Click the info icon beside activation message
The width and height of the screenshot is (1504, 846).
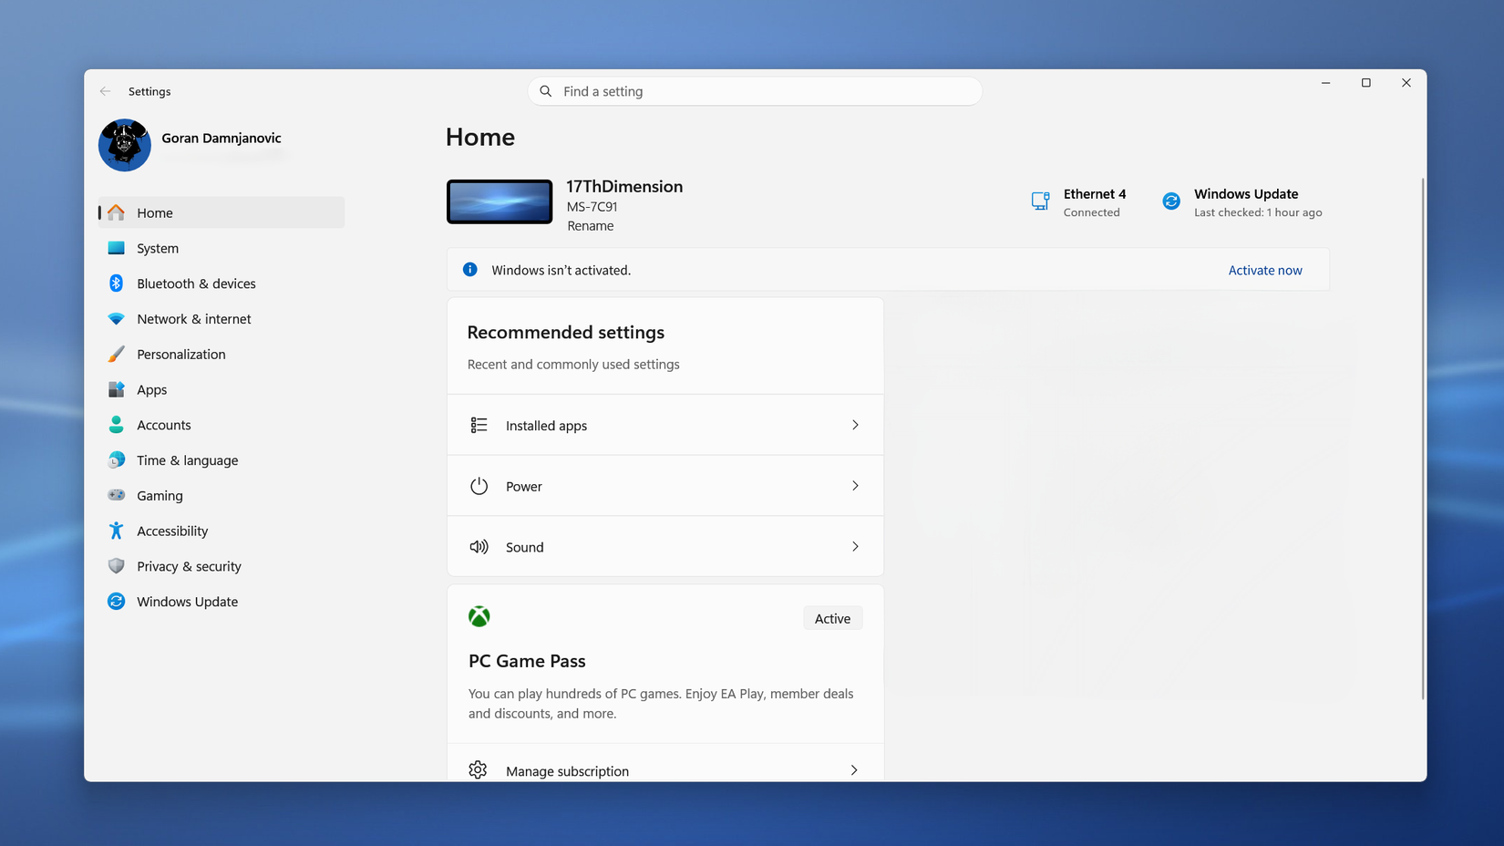pos(470,270)
